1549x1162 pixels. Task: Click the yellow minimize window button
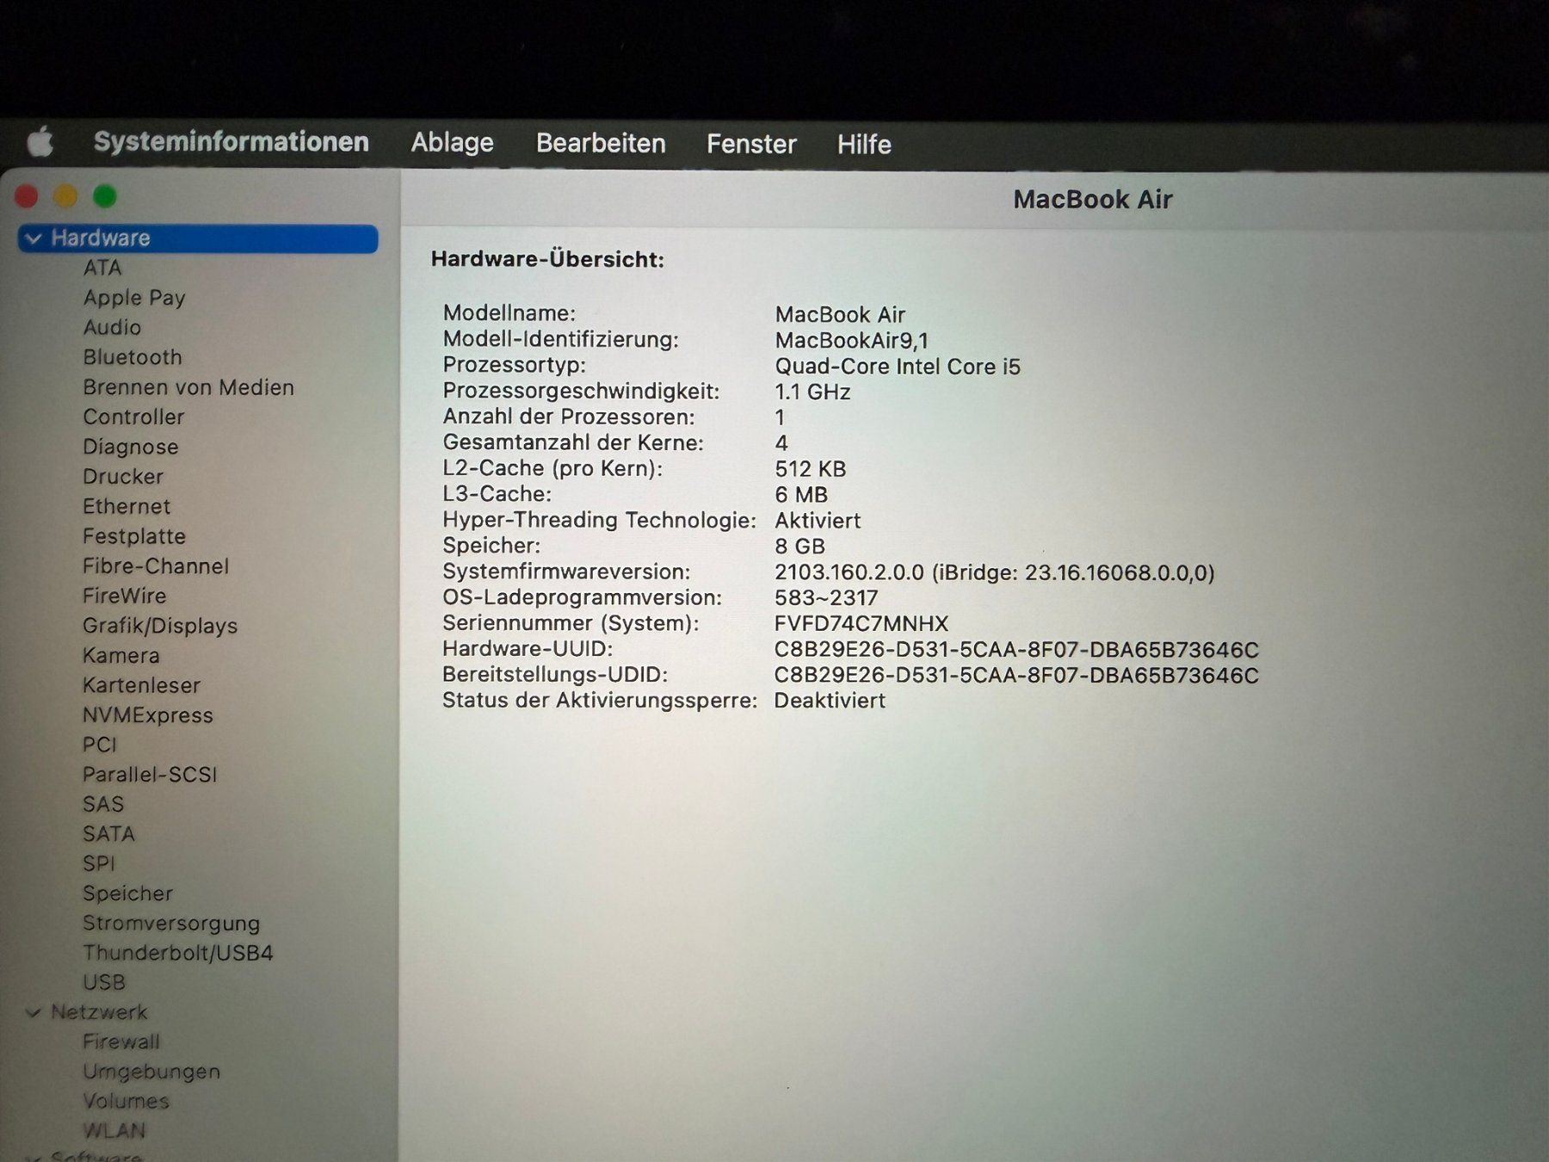tap(65, 197)
